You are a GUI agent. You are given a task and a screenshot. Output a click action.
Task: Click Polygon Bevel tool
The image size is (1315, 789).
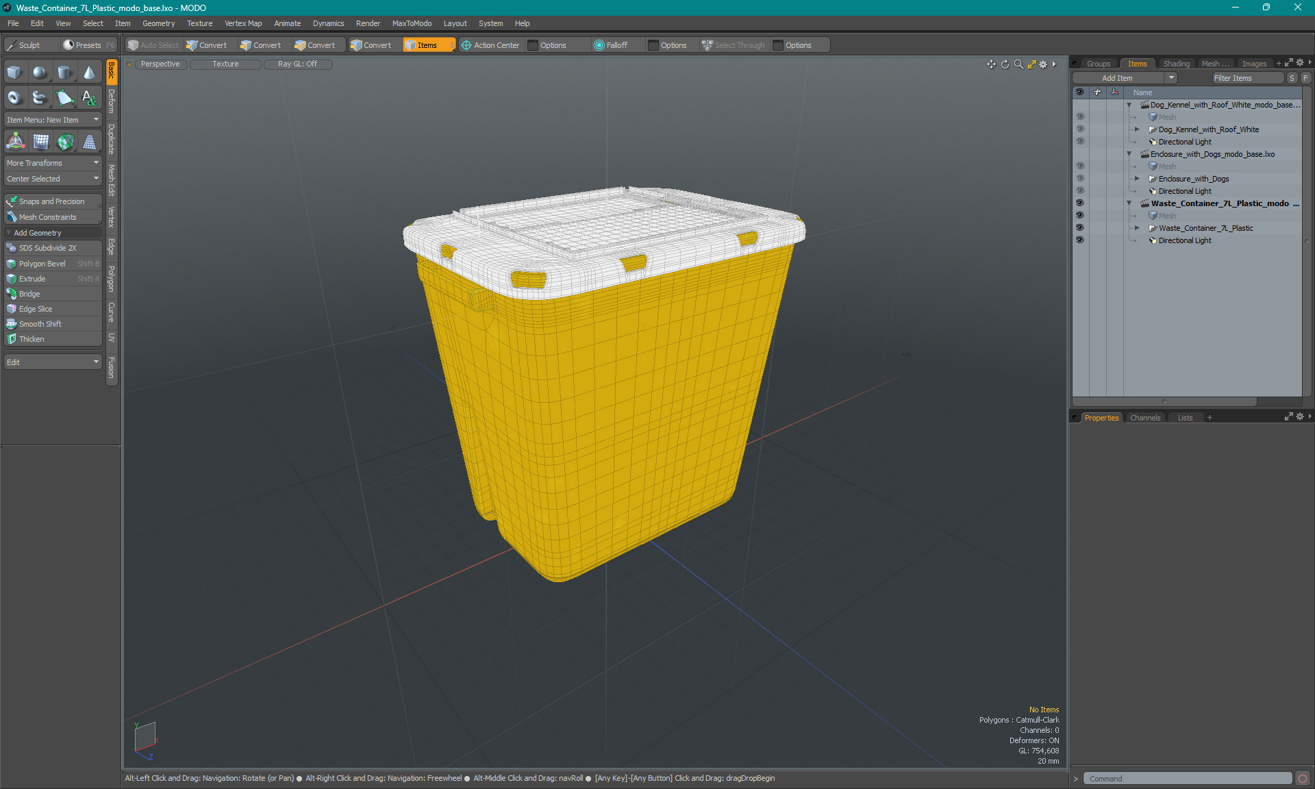coord(53,264)
